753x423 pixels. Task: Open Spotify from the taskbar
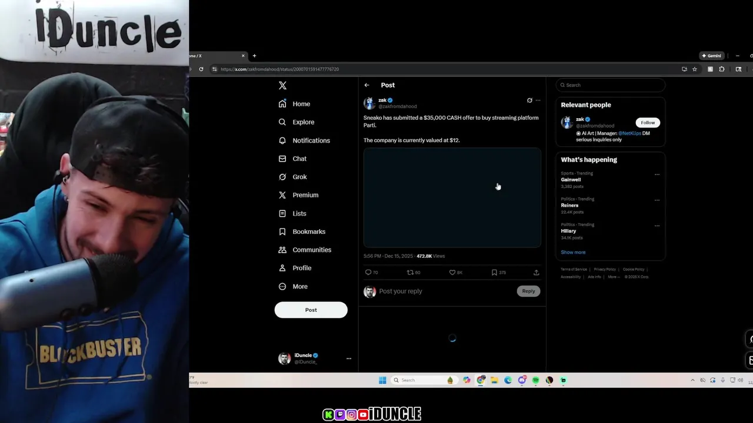point(535,380)
